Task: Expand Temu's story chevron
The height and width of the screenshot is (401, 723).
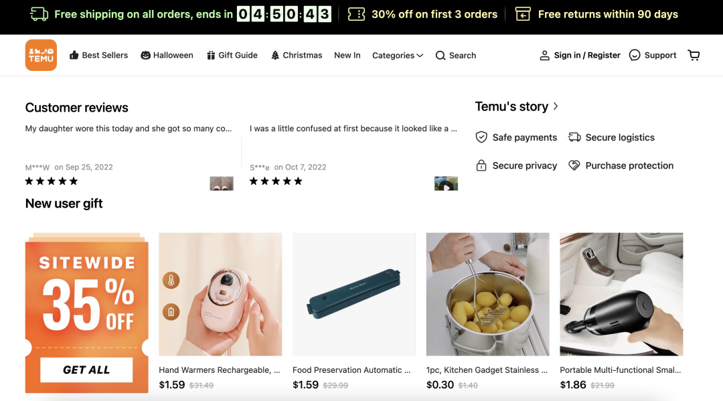Action: [x=556, y=106]
